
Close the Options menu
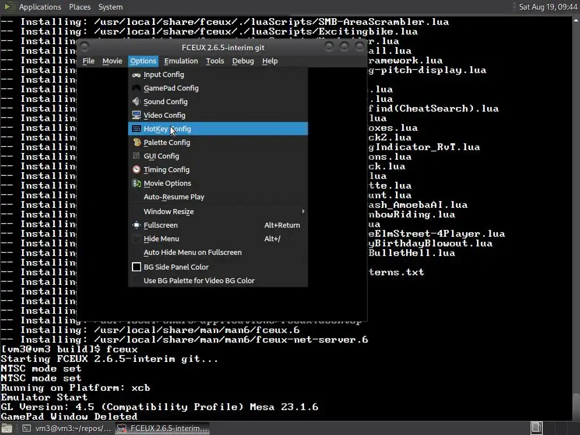[x=143, y=61]
